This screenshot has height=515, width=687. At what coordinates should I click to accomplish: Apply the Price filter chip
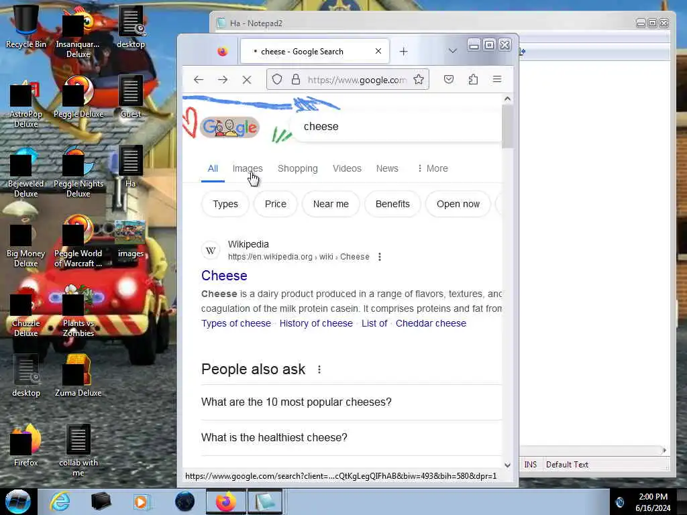(x=276, y=204)
